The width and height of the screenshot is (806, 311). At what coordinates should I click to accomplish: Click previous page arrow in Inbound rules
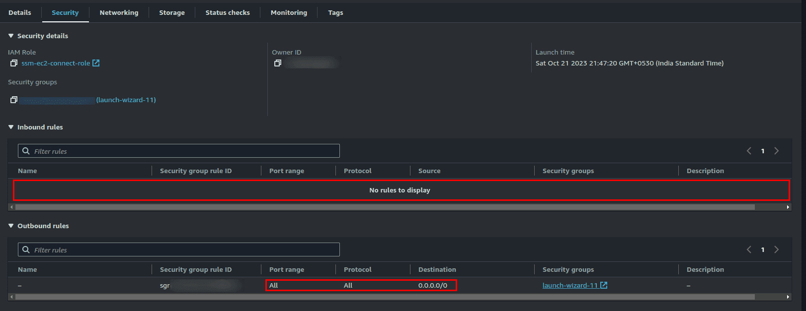tap(749, 151)
